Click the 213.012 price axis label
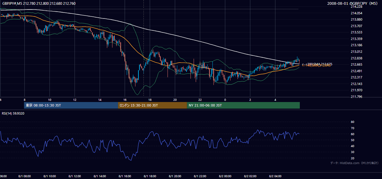This screenshot has width=382, height=179. click(x=356, y=52)
